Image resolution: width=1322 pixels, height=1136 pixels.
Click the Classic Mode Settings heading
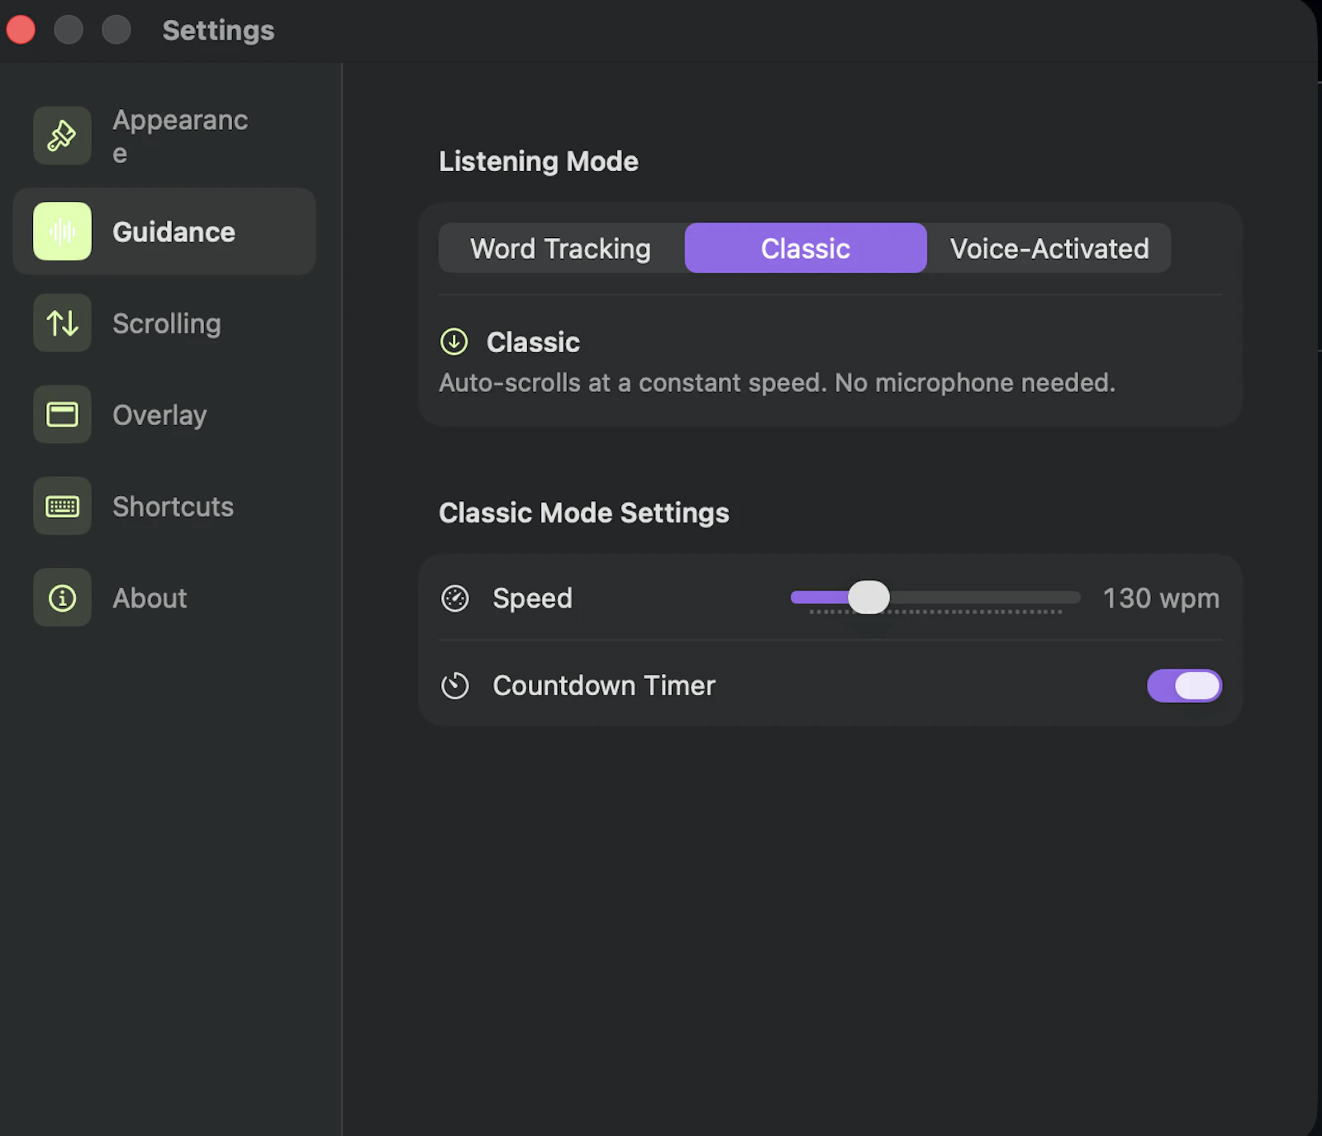click(584, 513)
